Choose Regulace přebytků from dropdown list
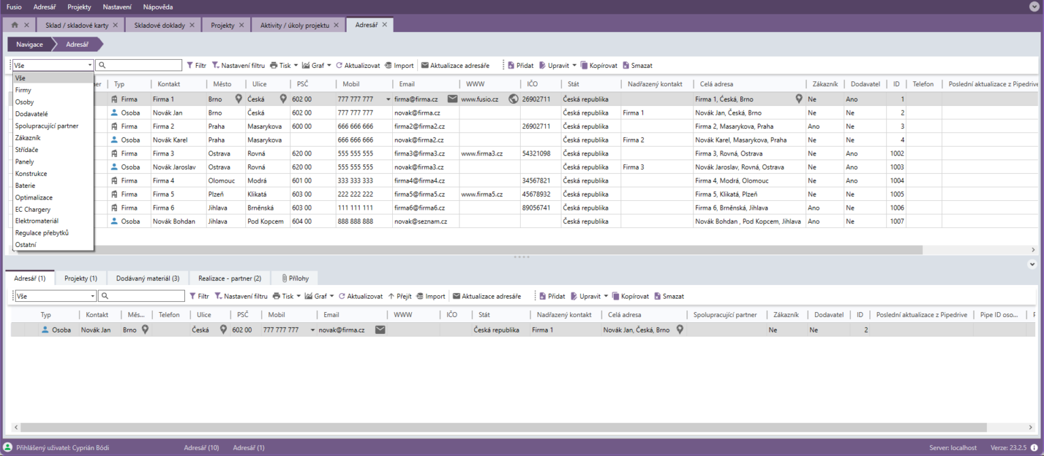 tap(53, 233)
